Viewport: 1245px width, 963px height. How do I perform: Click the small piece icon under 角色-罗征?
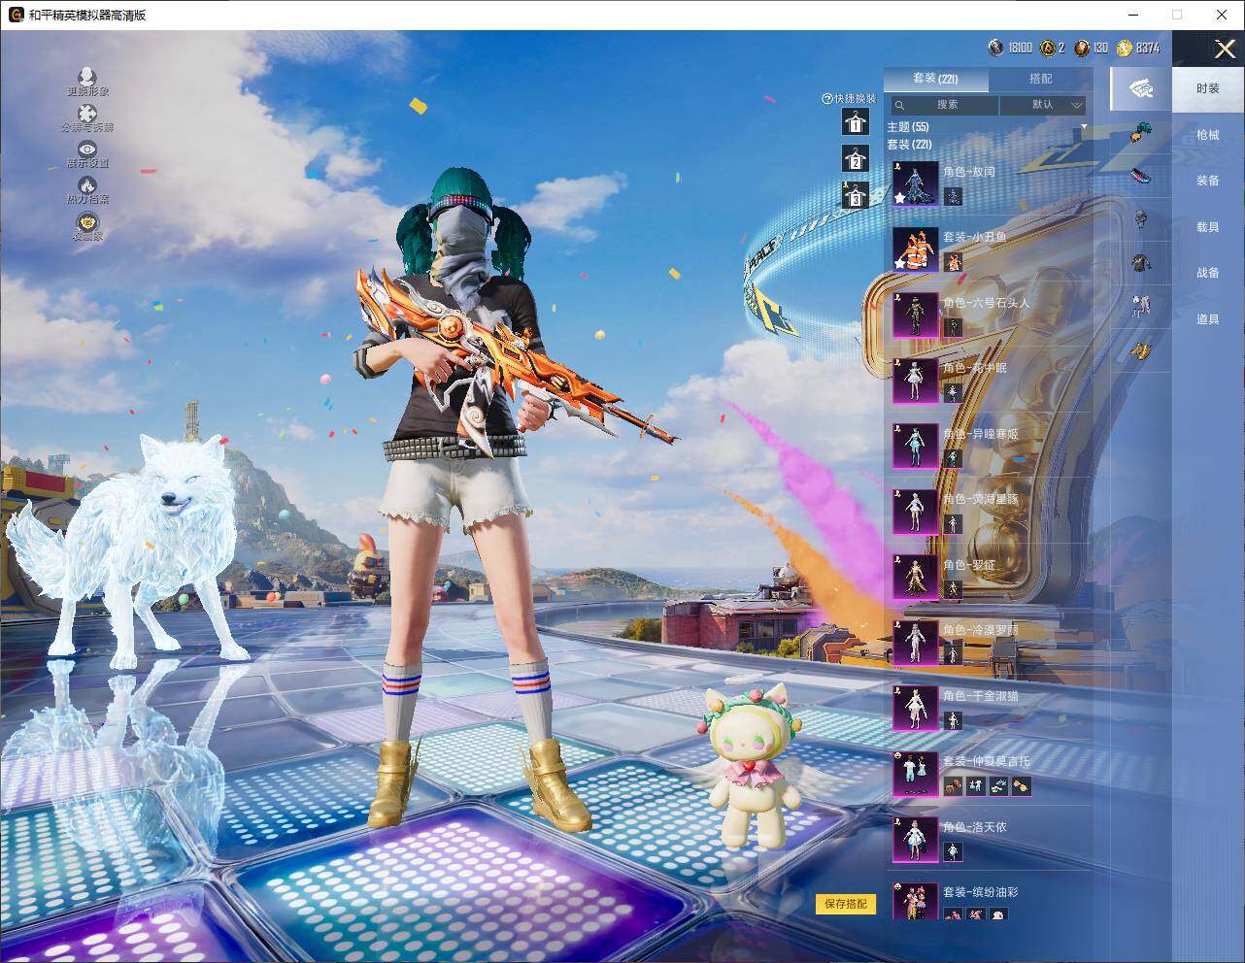(953, 590)
